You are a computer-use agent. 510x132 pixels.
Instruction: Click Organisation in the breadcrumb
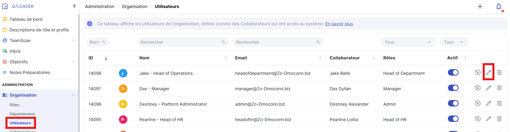pyautogui.click(x=134, y=6)
